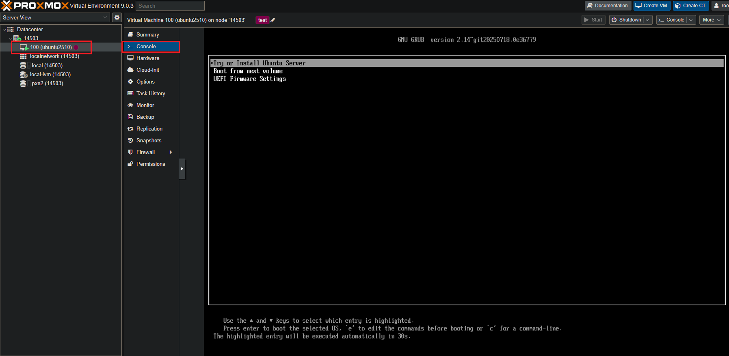Collapse the 14503 node in the tree

(11, 39)
